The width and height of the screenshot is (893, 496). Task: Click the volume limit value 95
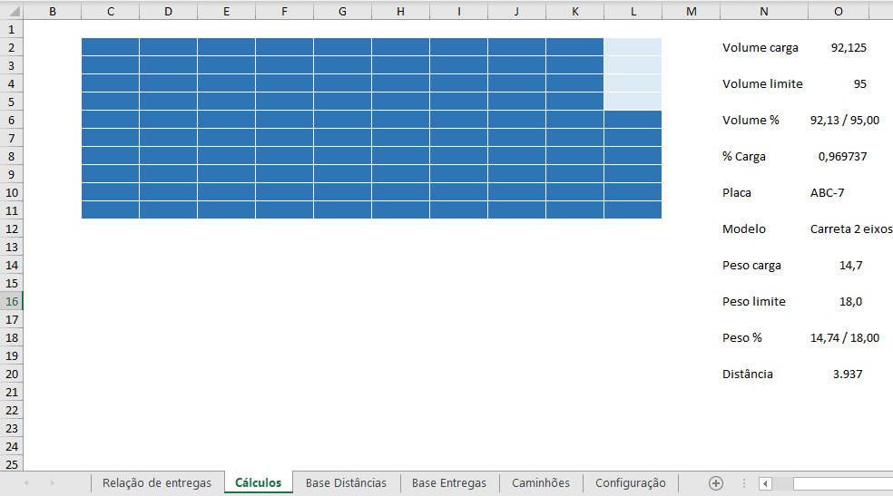860,84
